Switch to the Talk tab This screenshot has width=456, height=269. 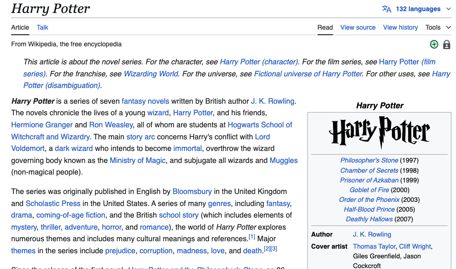click(42, 27)
